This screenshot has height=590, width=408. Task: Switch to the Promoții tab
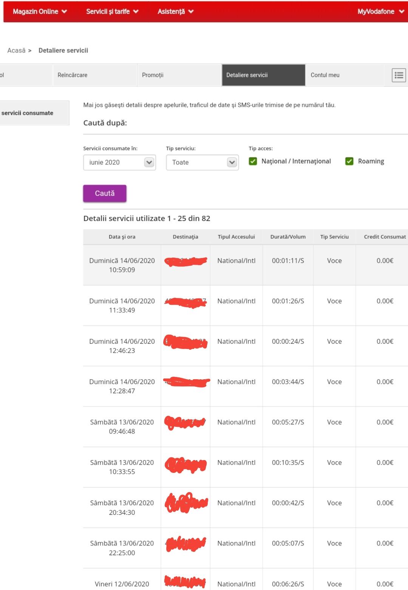point(153,75)
